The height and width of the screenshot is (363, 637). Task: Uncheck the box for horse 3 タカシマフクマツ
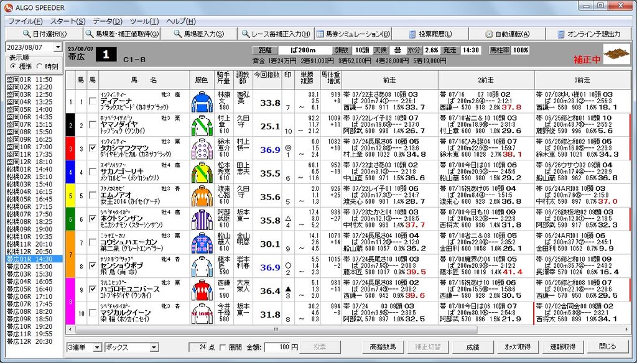[93, 149]
